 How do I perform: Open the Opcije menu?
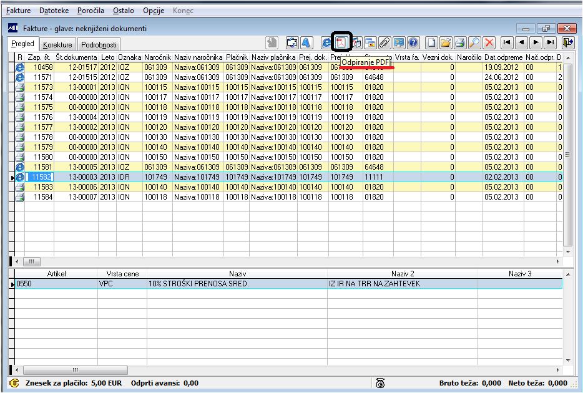154,11
